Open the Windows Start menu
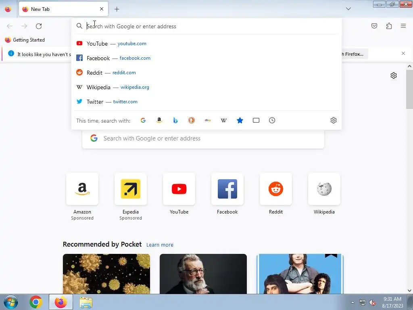The image size is (413, 310). [10, 302]
